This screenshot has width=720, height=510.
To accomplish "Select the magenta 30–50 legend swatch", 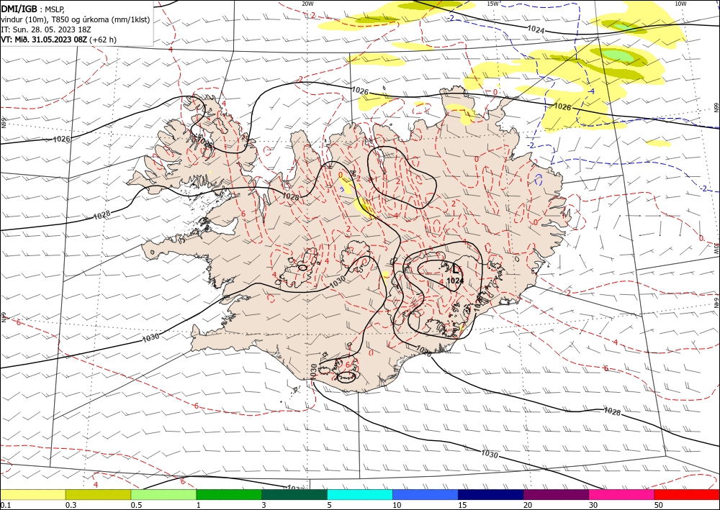I will (x=621, y=494).
